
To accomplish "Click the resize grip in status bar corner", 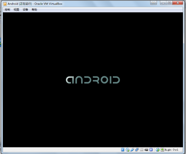I will point(181,151).
